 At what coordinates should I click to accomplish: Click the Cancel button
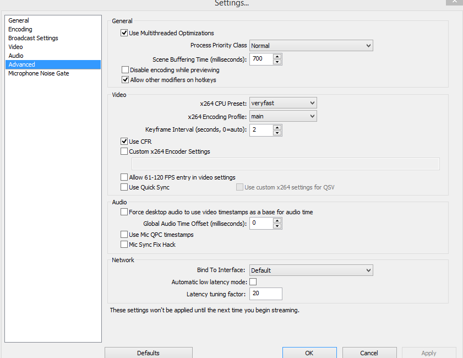point(369,352)
